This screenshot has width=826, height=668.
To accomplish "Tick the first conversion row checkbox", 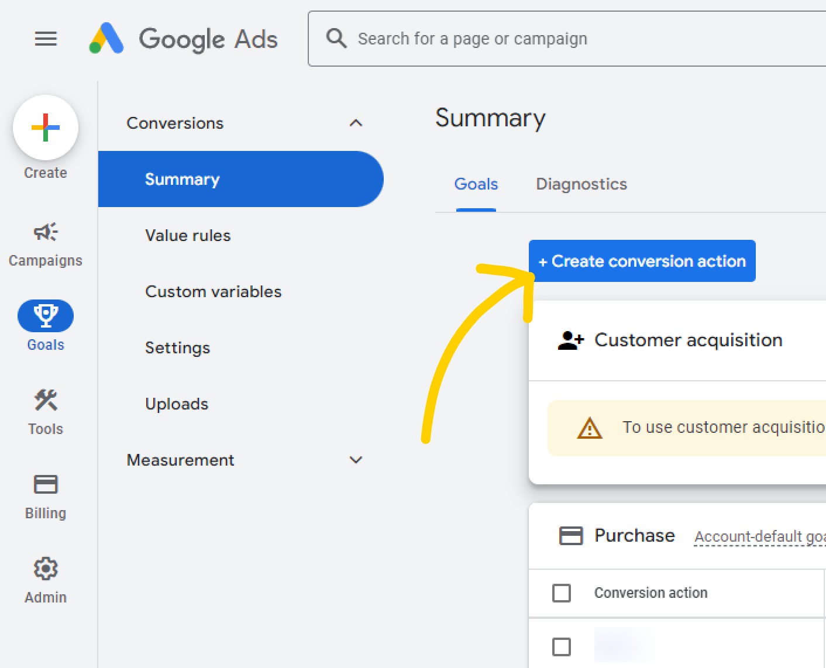I will [562, 647].
